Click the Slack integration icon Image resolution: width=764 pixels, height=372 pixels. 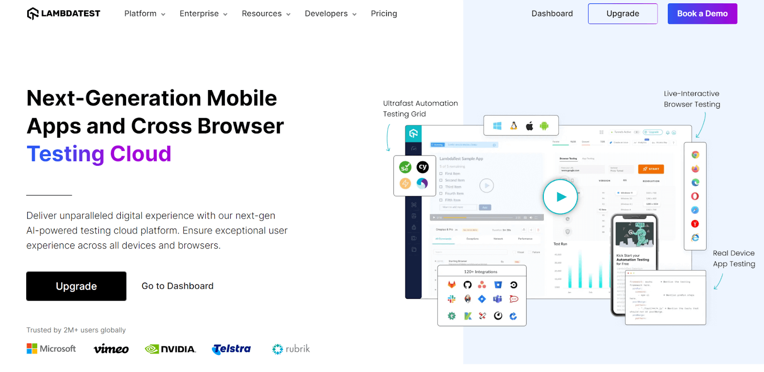452,299
